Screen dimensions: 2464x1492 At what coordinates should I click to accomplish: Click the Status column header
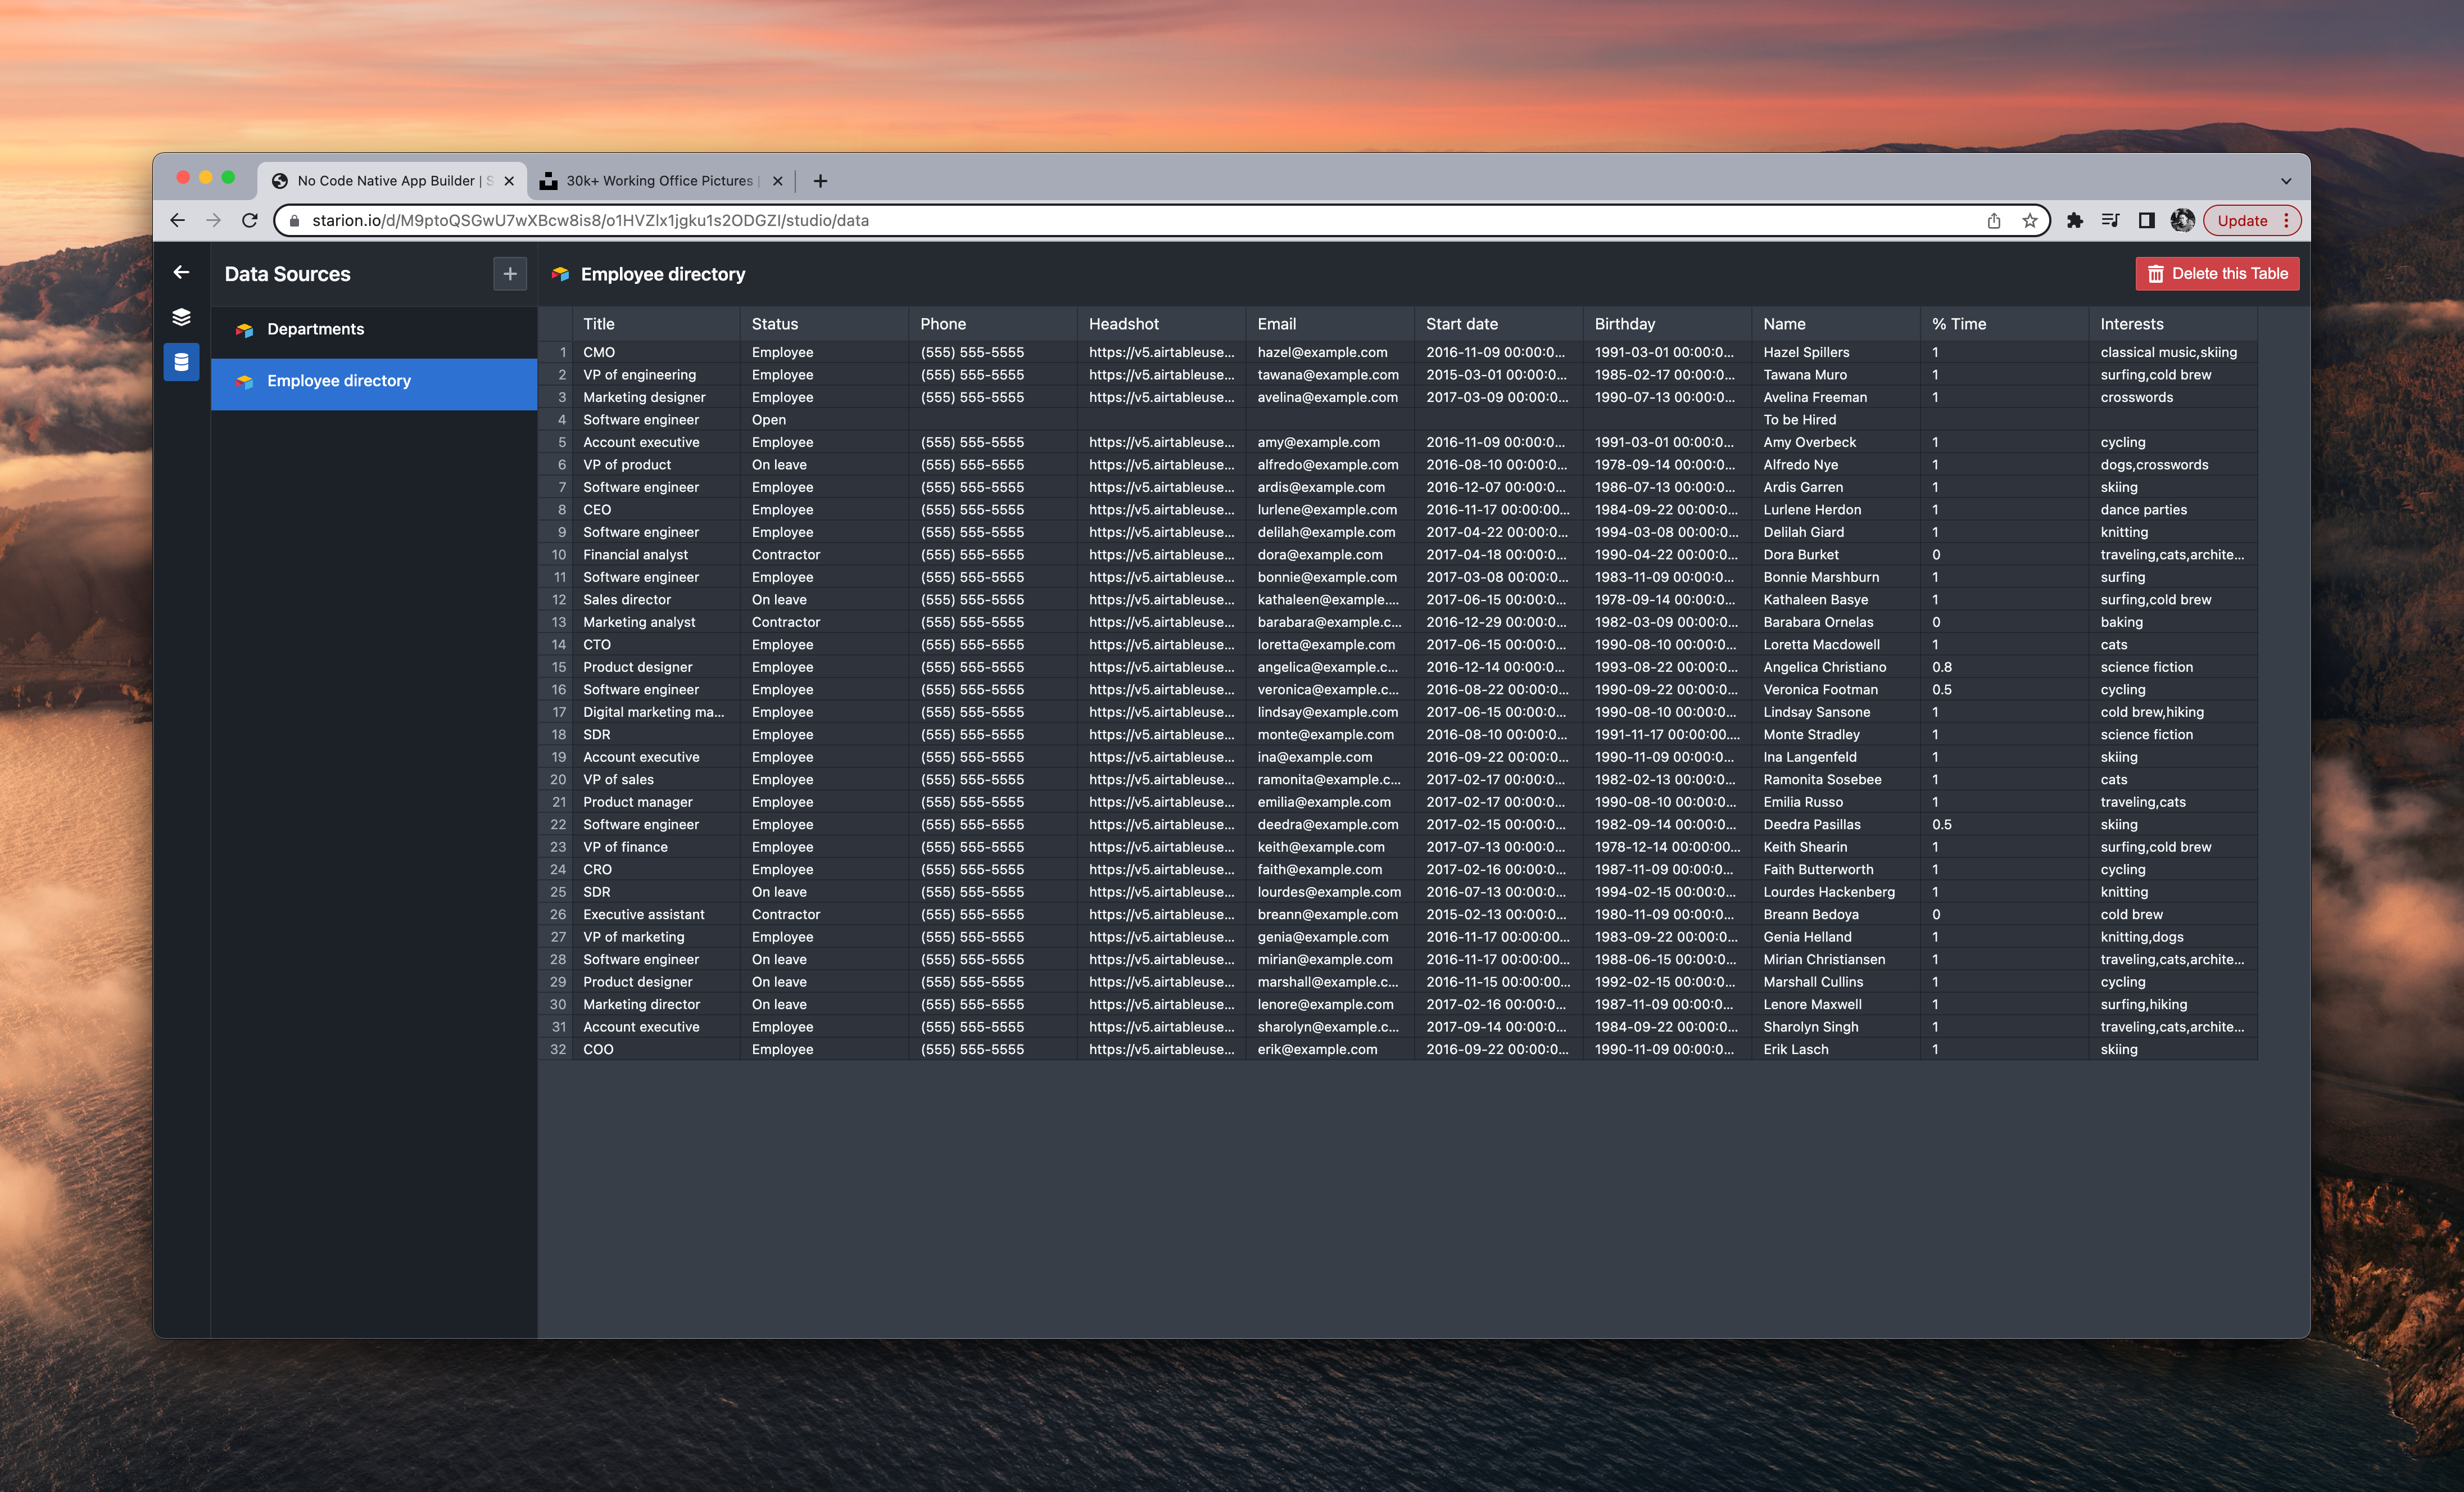[x=825, y=324]
